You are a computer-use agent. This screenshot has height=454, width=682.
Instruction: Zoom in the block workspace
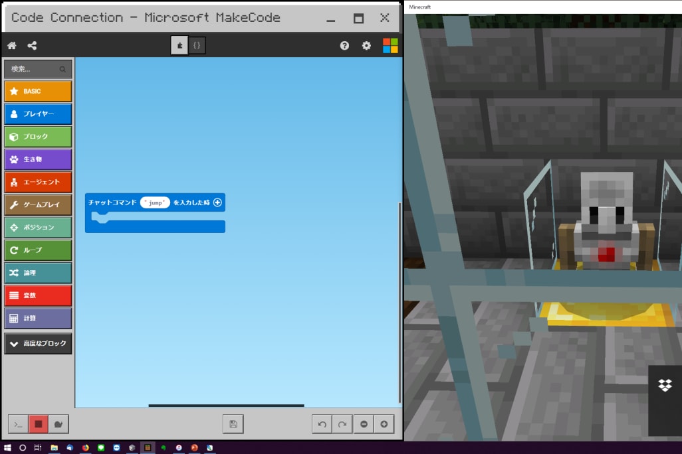[x=384, y=424]
